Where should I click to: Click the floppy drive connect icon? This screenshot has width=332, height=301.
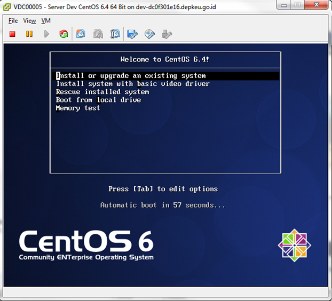click(x=132, y=34)
